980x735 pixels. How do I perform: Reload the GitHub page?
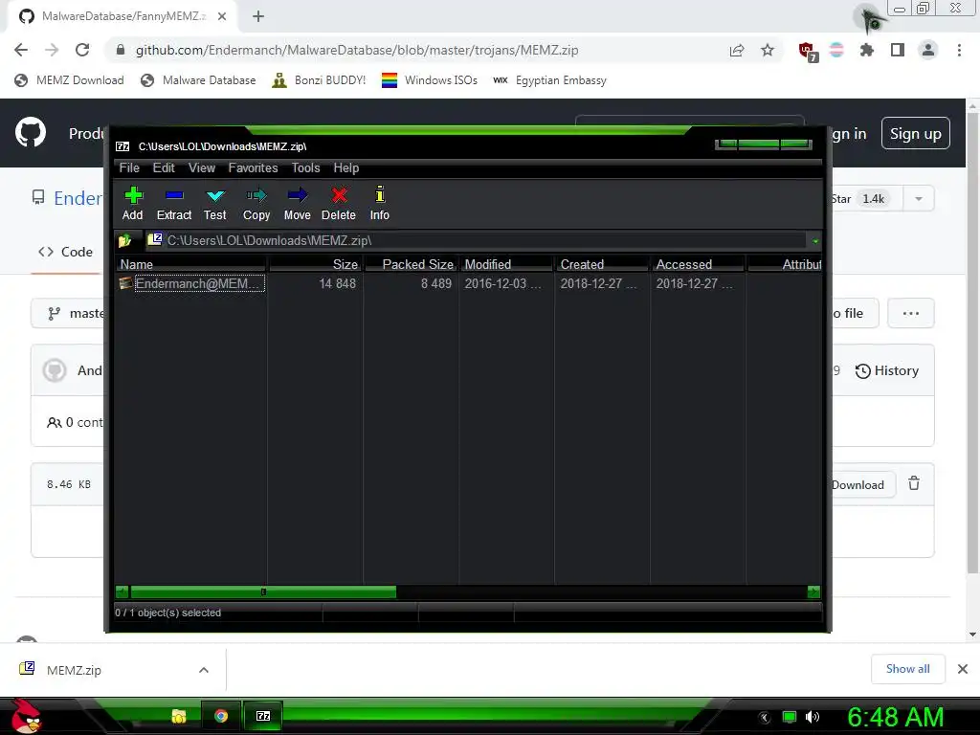(82, 50)
